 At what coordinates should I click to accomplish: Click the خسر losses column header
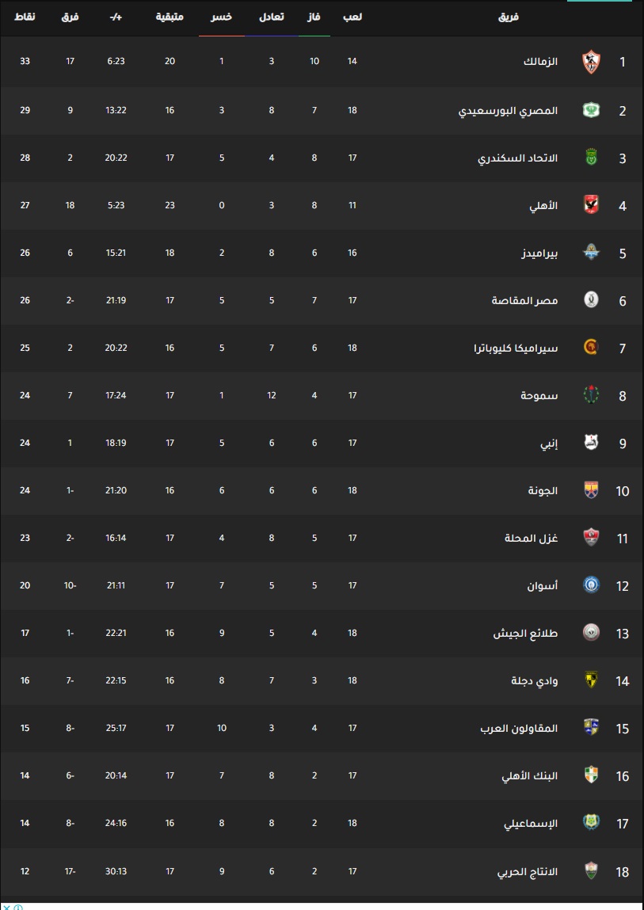(221, 17)
